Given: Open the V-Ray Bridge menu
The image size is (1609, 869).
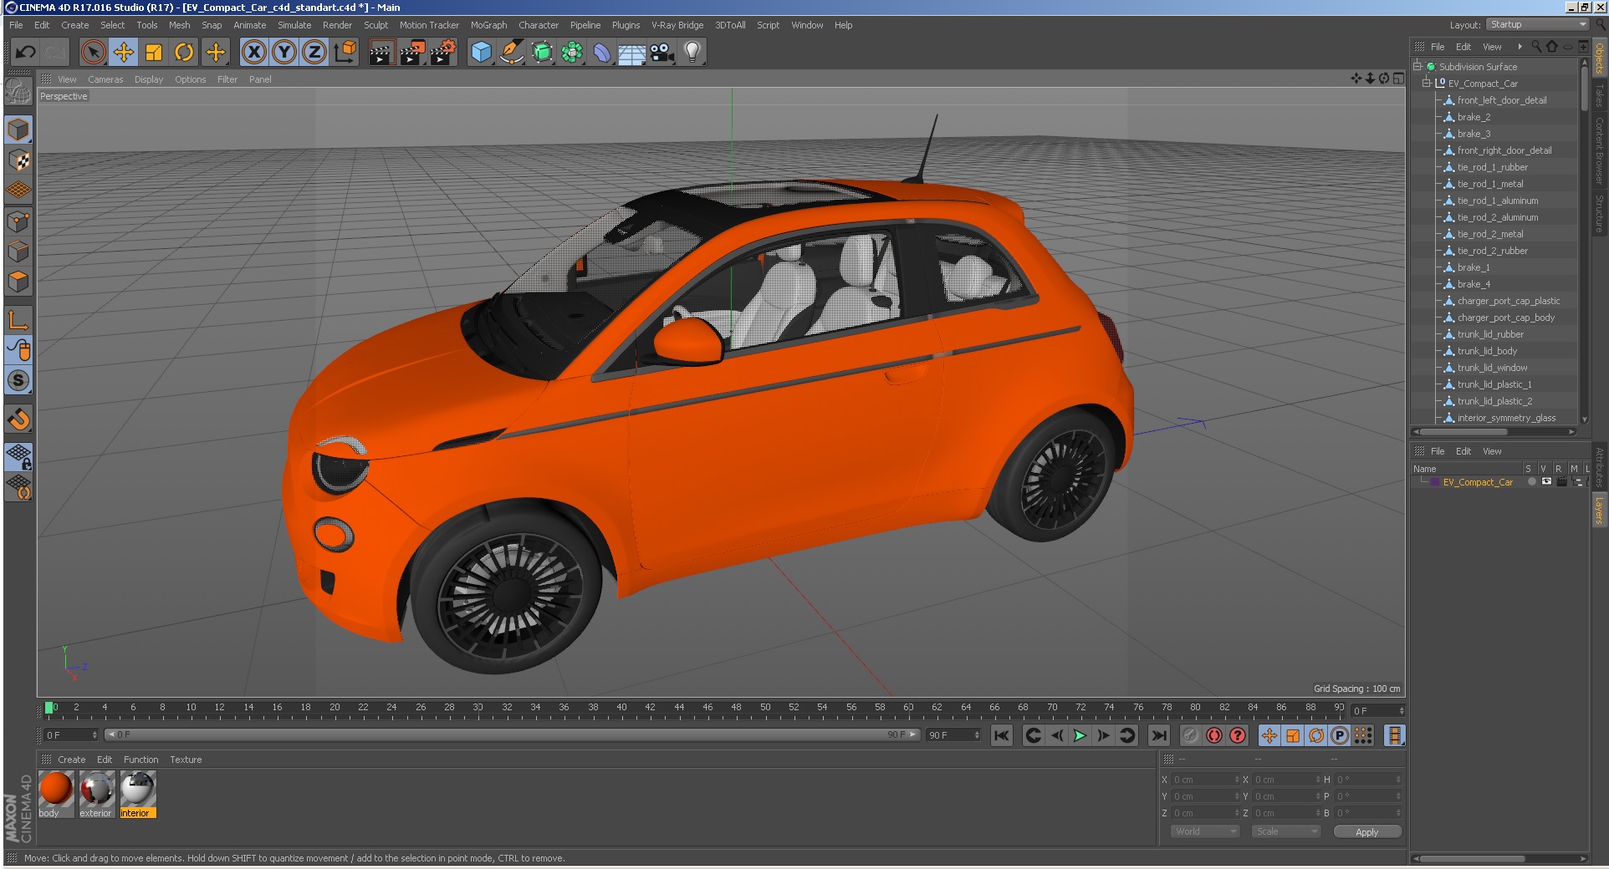Looking at the screenshot, I should [x=677, y=25].
